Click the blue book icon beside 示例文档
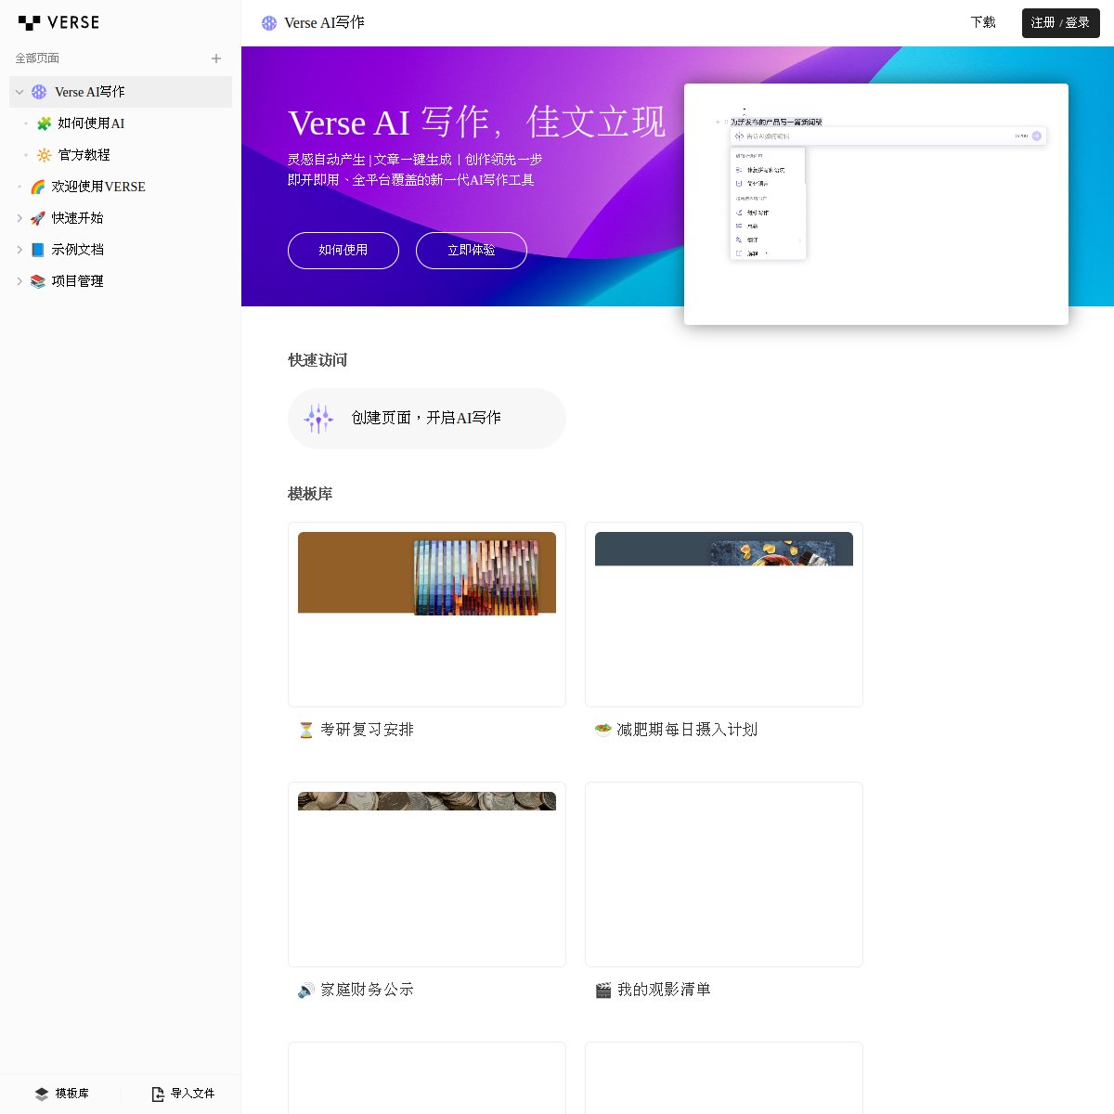 click(38, 250)
